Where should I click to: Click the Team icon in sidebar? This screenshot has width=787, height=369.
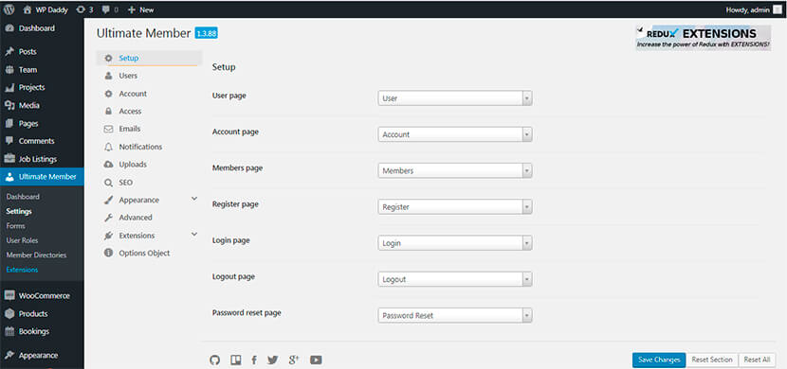[9, 70]
